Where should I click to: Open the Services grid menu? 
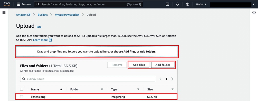24,4
